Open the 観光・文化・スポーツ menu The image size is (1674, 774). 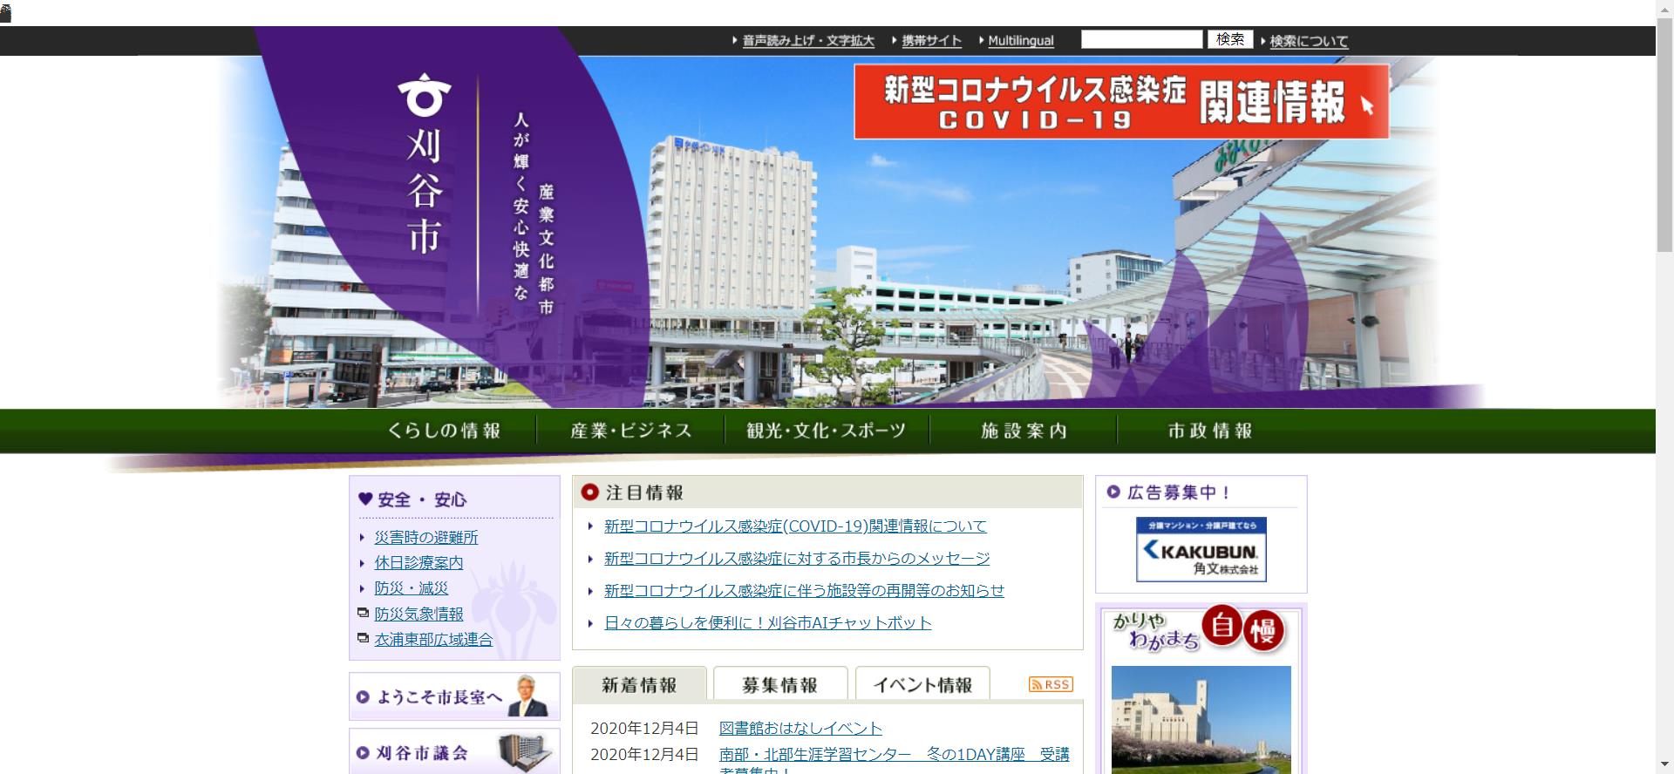827,431
